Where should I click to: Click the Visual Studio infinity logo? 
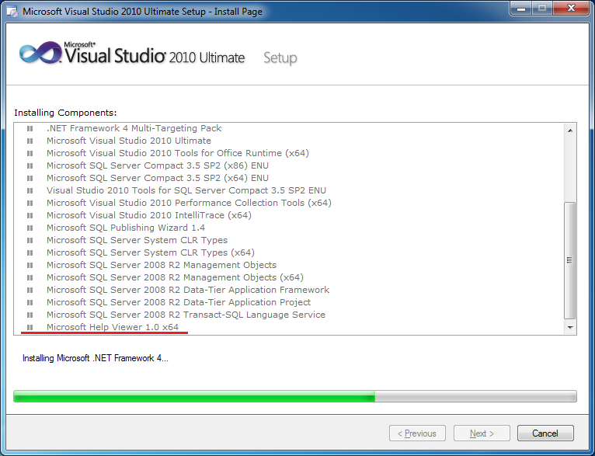[x=40, y=52]
